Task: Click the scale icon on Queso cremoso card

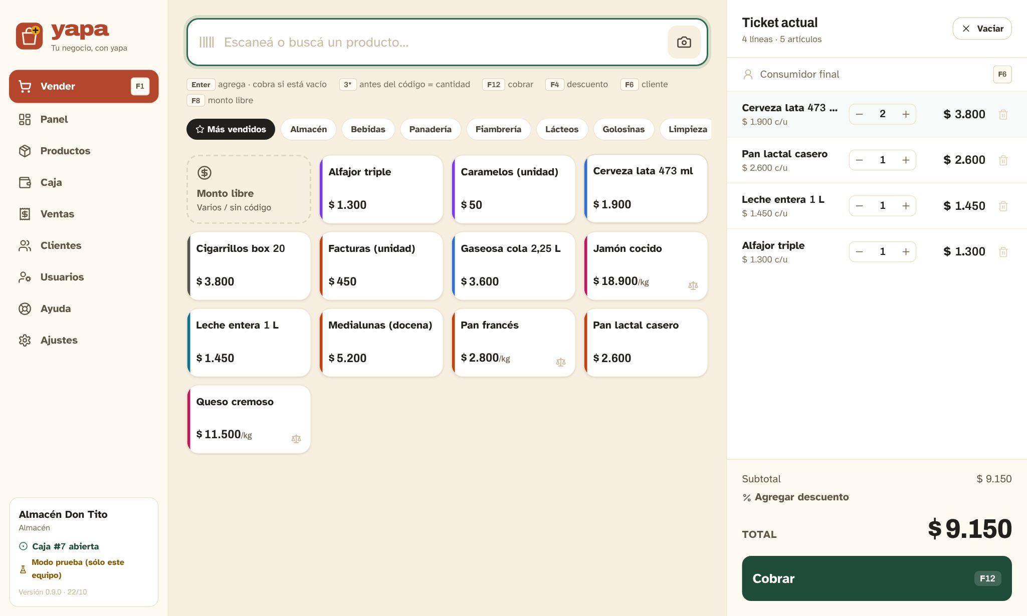Action: [296, 439]
